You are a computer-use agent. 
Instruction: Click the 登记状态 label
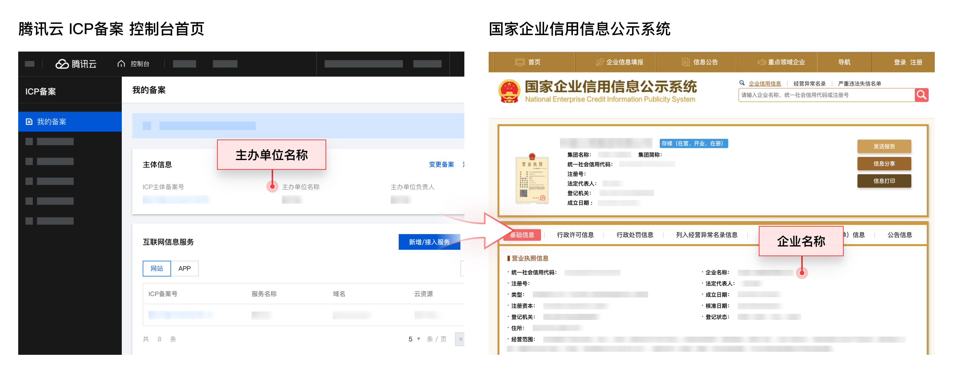click(x=717, y=317)
